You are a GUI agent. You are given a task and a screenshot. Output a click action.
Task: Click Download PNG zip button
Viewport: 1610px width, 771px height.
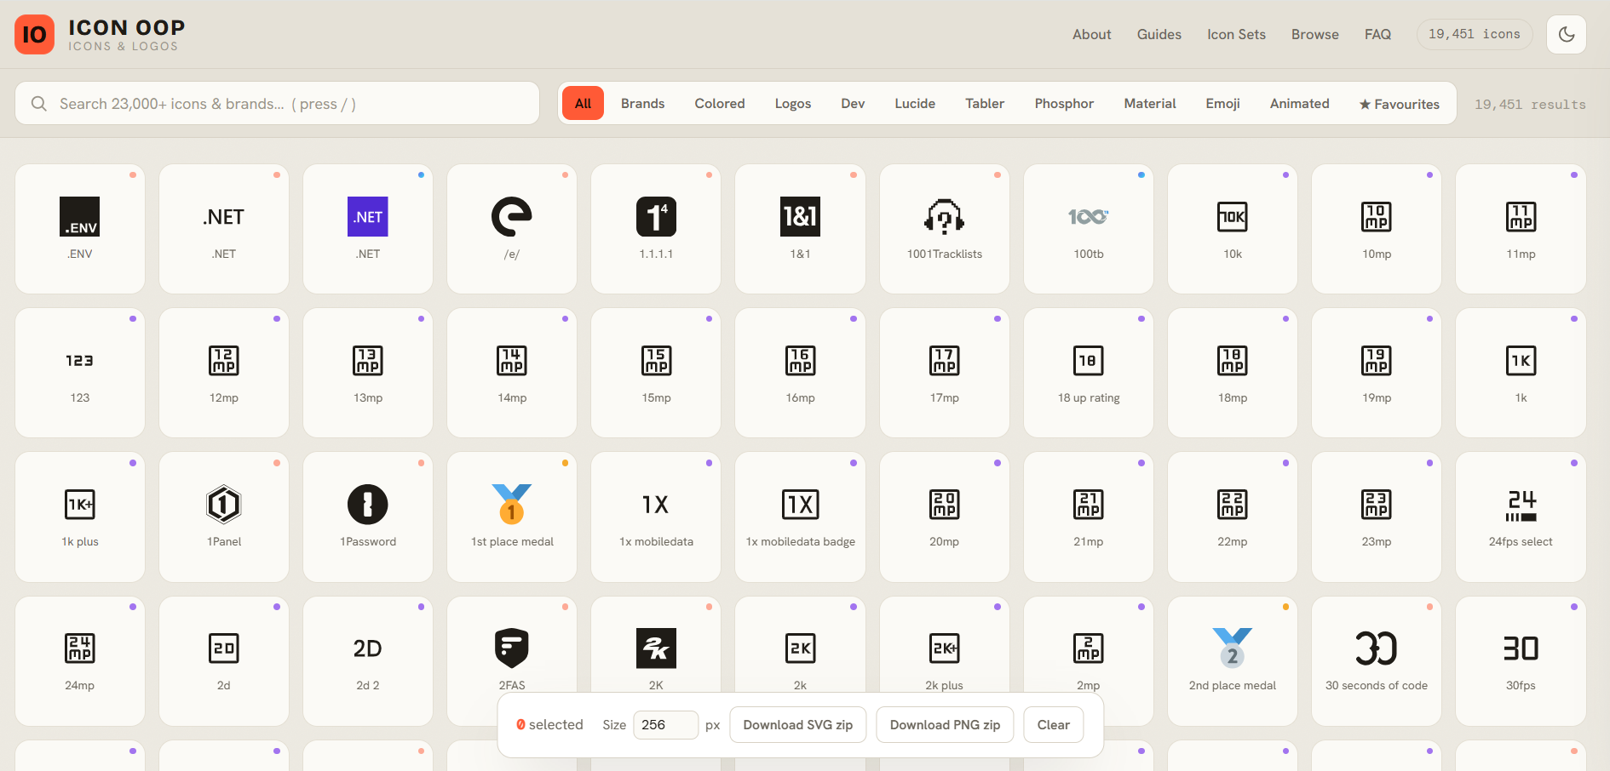click(945, 725)
